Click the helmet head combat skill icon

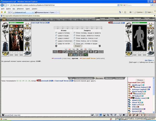(75, 52)
